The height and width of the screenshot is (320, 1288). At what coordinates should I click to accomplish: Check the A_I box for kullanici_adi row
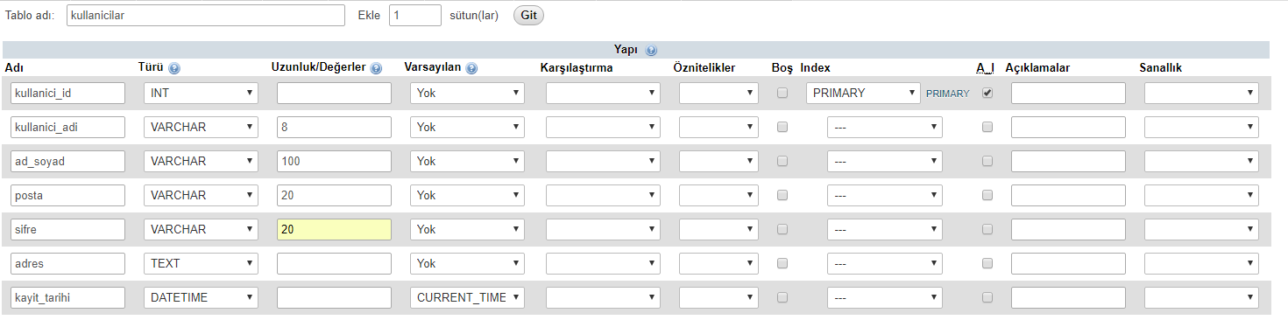click(x=987, y=127)
